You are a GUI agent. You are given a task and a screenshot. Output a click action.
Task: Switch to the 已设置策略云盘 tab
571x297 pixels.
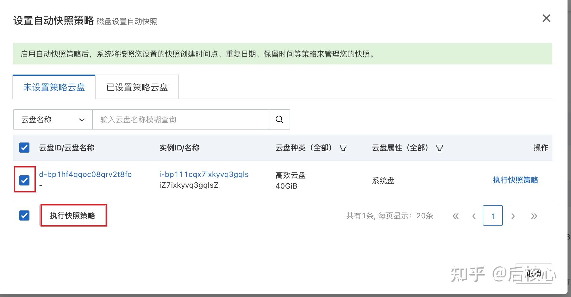click(x=137, y=87)
